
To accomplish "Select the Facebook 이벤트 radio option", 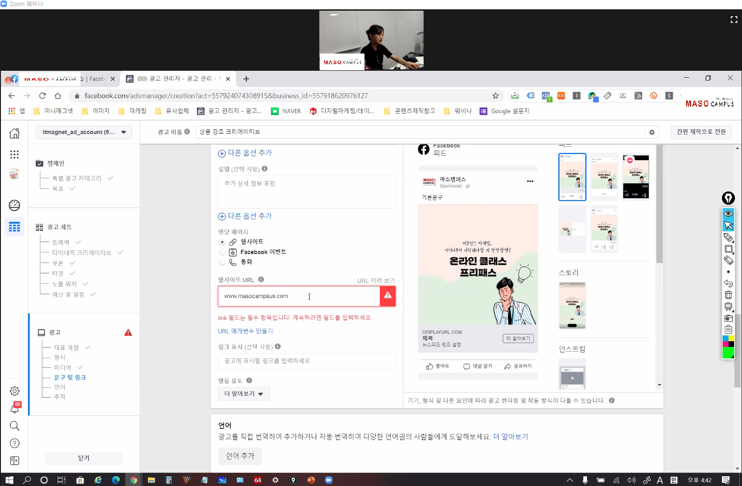I will pos(223,252).
